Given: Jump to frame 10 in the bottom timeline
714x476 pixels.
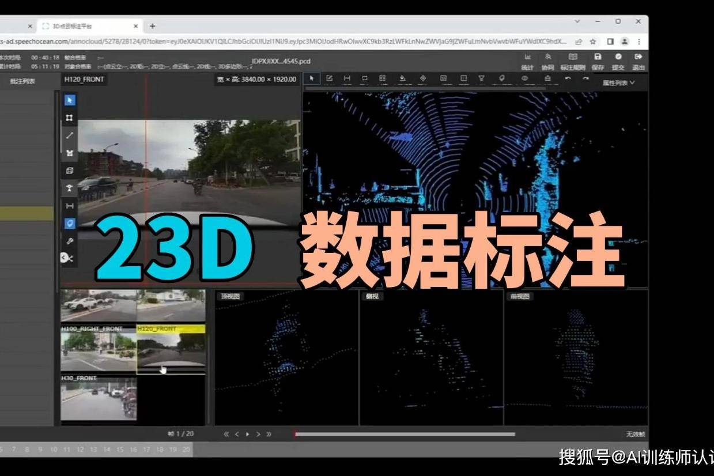Looking at the screenshot, I should [54, 449].
